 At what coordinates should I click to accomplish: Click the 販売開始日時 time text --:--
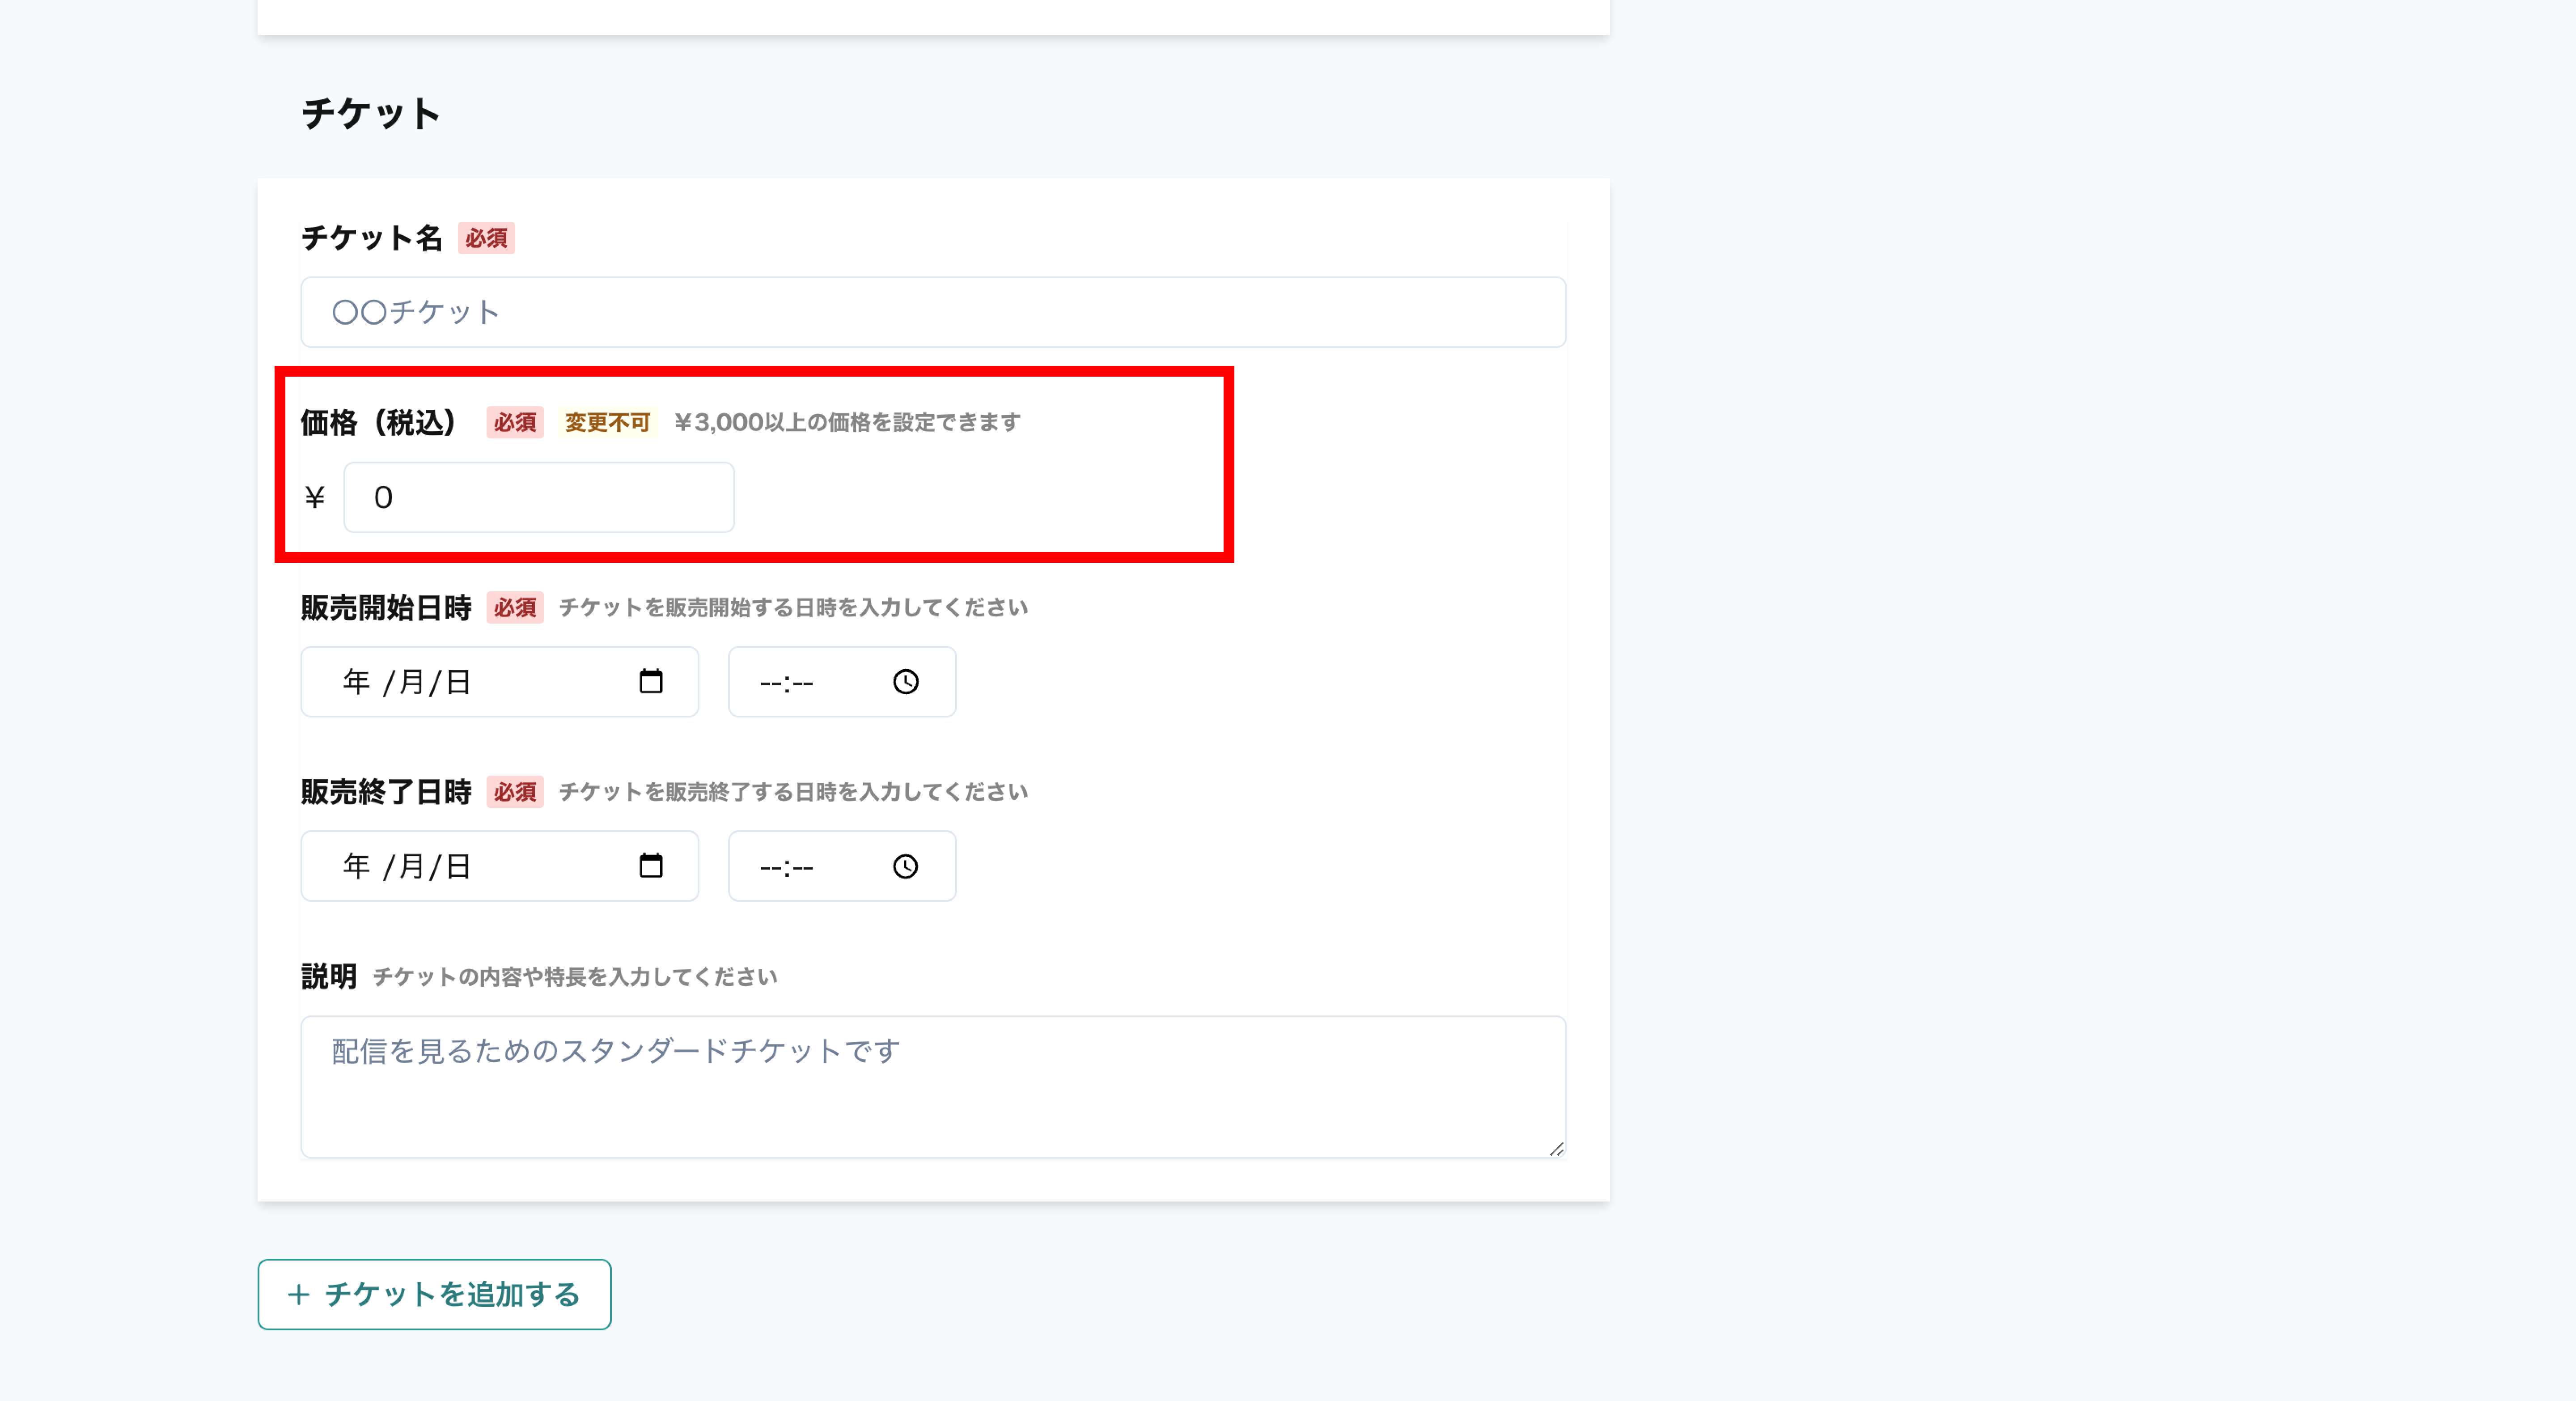point(787,683)
